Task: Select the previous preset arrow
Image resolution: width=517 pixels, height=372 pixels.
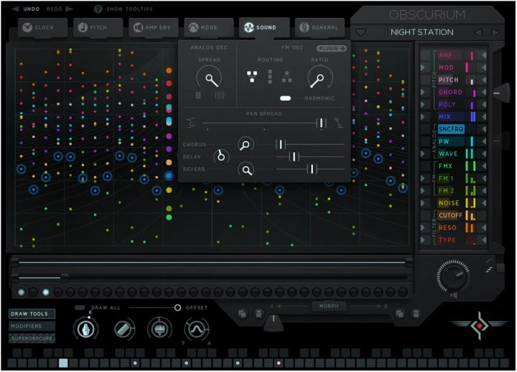Action: 478,32
